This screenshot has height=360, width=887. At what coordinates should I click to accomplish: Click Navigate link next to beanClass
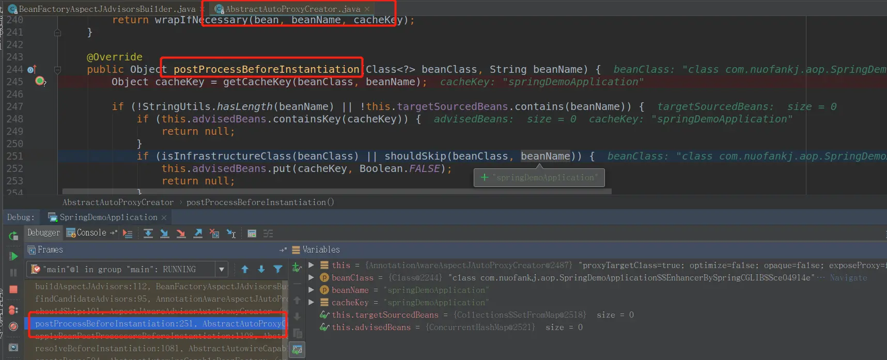[x=848, y=278]
